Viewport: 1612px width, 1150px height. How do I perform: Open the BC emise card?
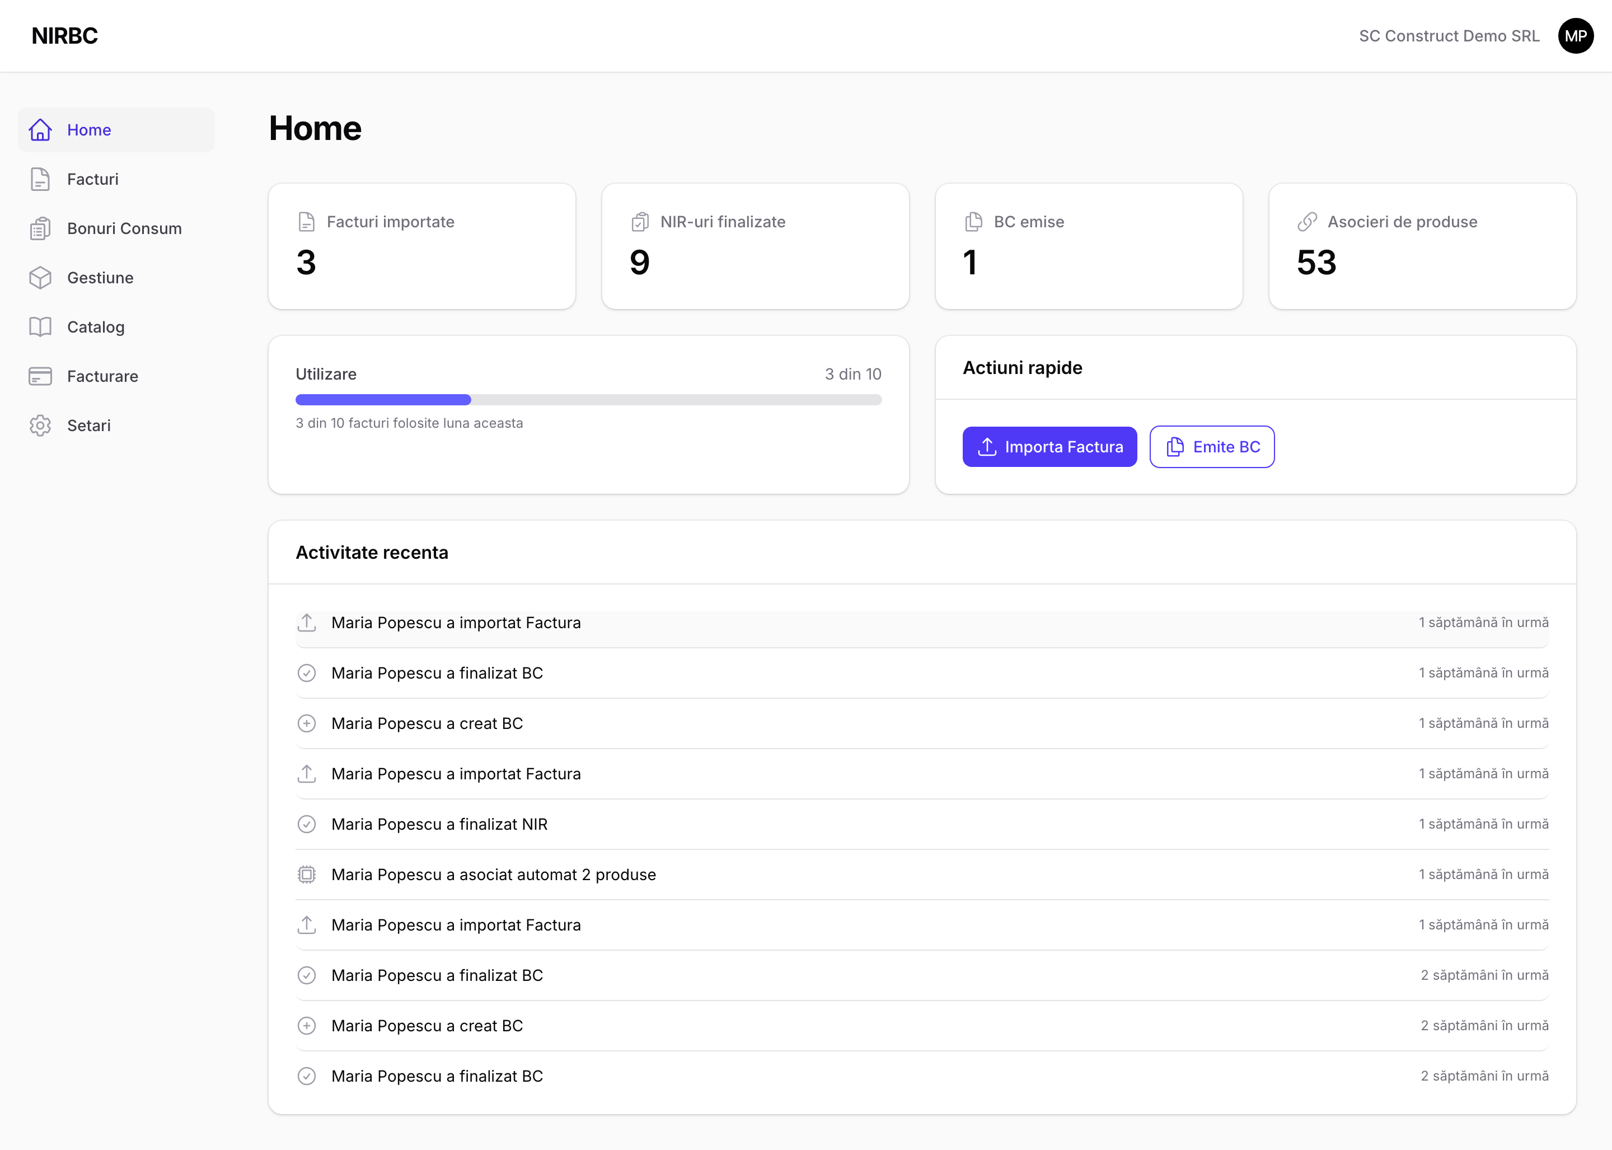(1089, 246)
